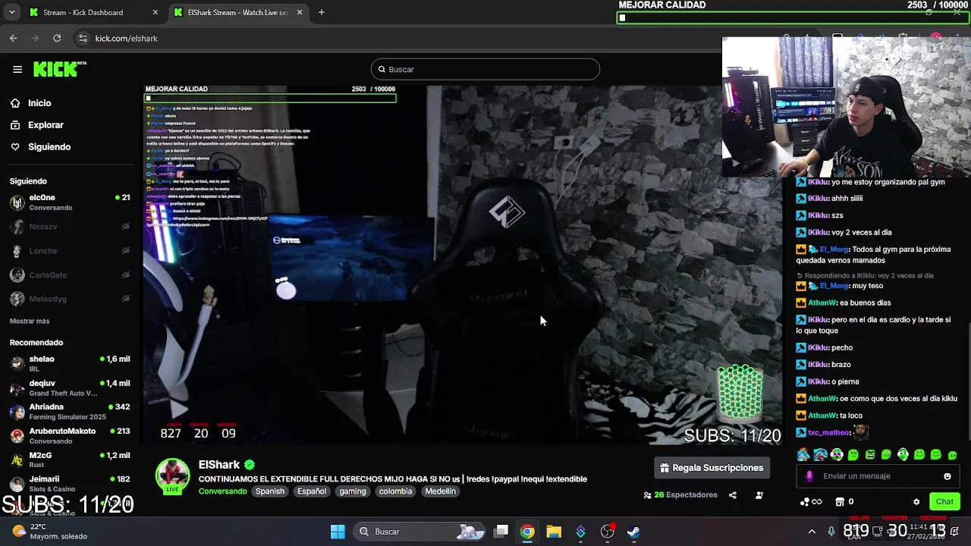Type area: click Enviar un mensaje field

tap(877, 476)
